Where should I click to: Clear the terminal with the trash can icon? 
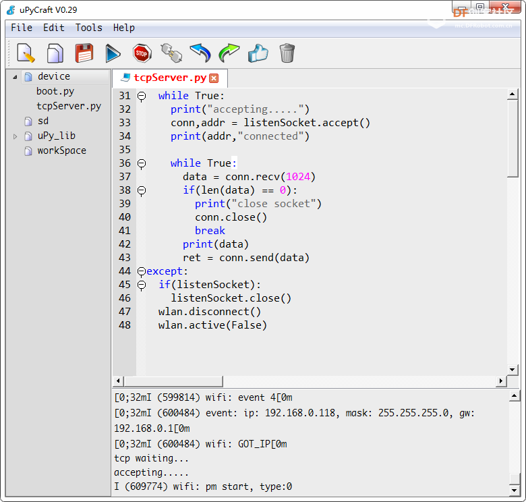pyautogui.click(x=287, y=53)
